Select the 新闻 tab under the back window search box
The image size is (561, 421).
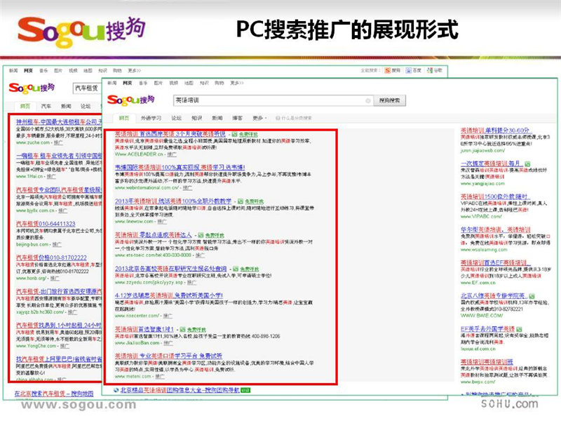[66, 106]
